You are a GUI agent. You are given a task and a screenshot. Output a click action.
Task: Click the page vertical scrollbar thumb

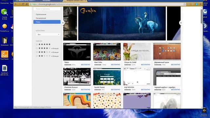(x=201, y=16)
